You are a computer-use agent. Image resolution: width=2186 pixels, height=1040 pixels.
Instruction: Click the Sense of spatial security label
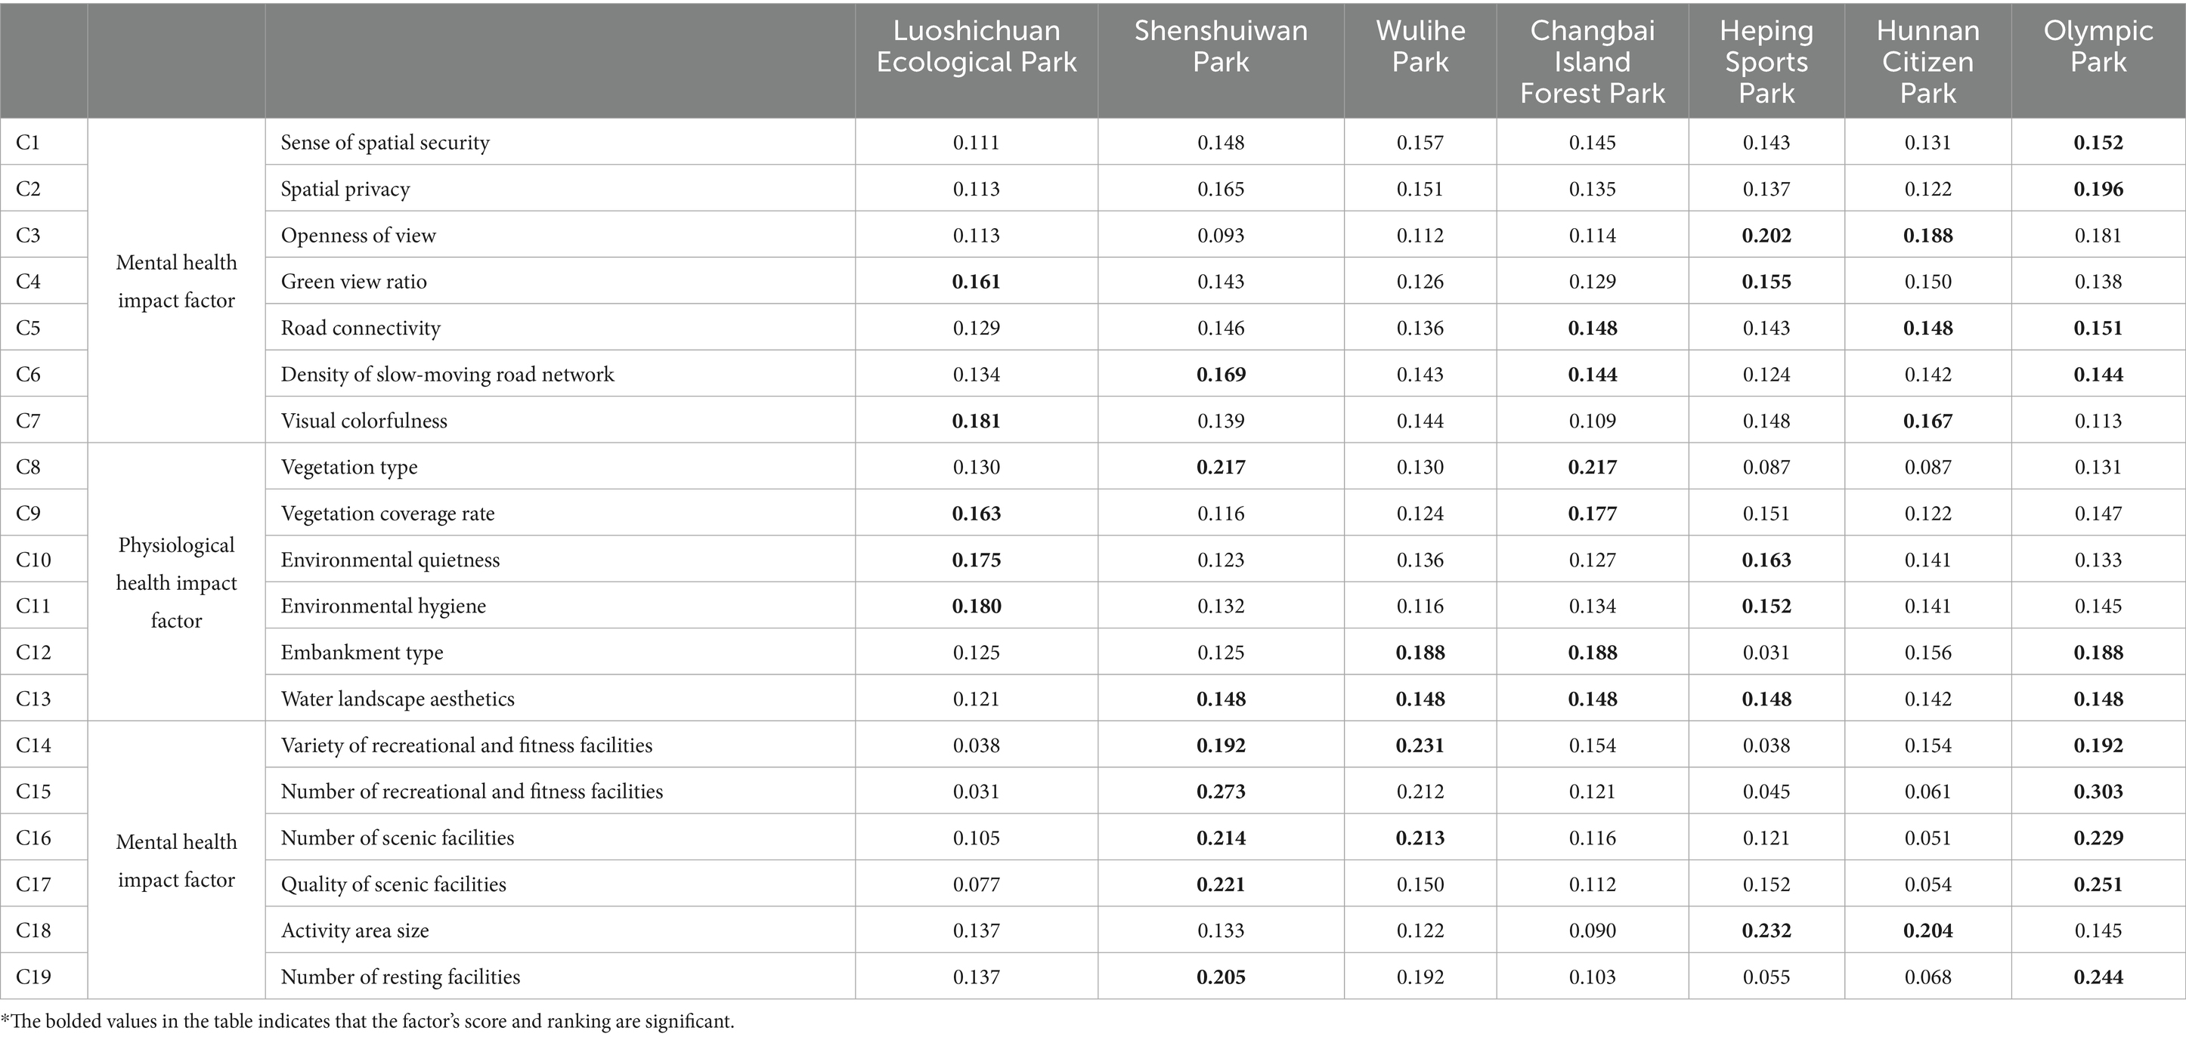coord(385,143)
